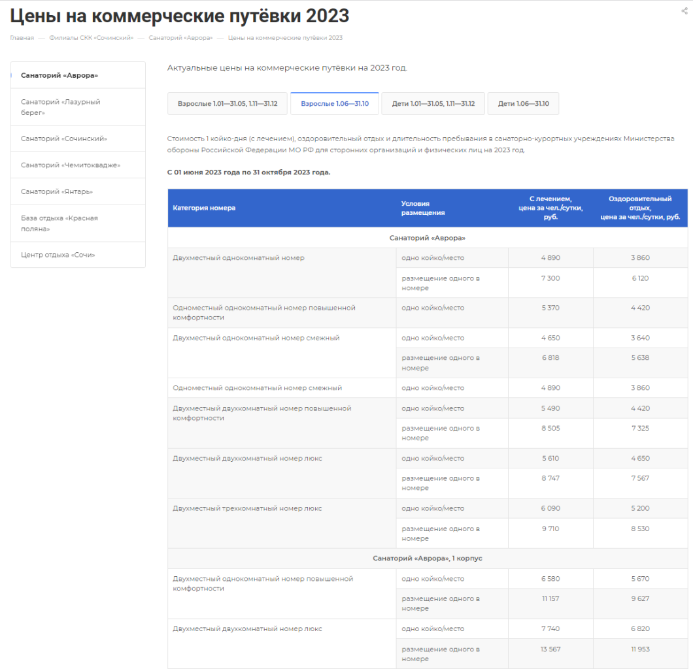
Task: Switch to tab Дети 1.01—31.05, 1.11—31.12
Action: point(433,104)
